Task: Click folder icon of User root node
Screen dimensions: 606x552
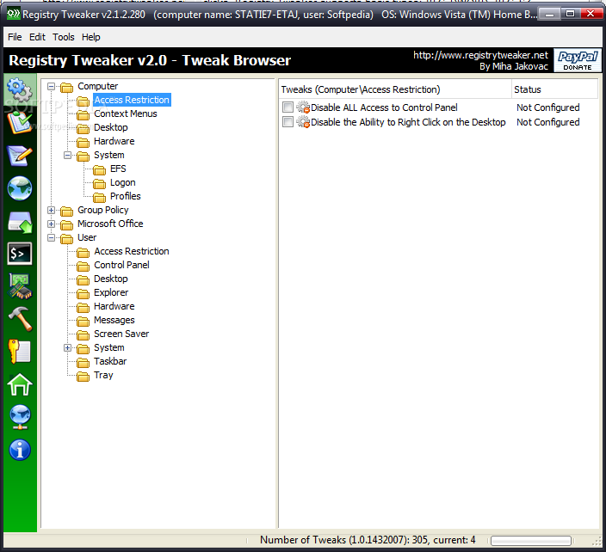Action: pos(66,238)
